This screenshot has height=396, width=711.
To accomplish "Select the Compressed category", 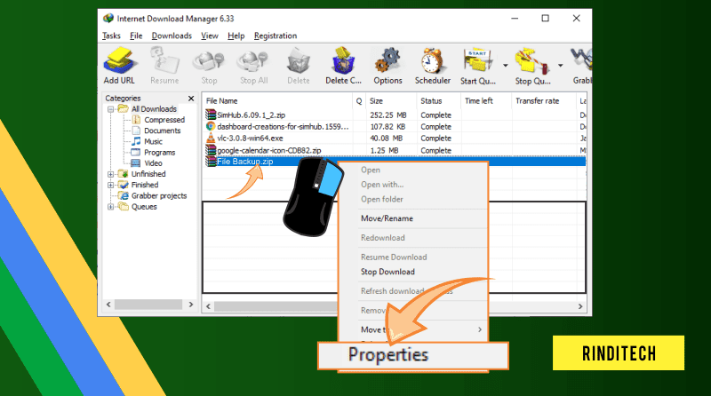I will click(164, 120).
